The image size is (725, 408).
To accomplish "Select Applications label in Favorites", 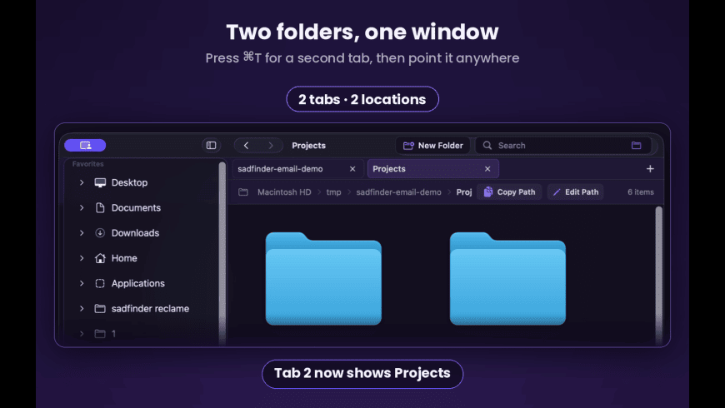I will [x=137, y=283].
